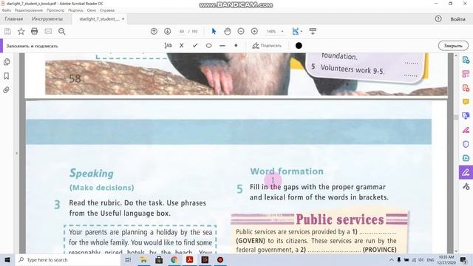
Task: Click the vertical scrollbar up arrow
Action: tap(456, 56)
